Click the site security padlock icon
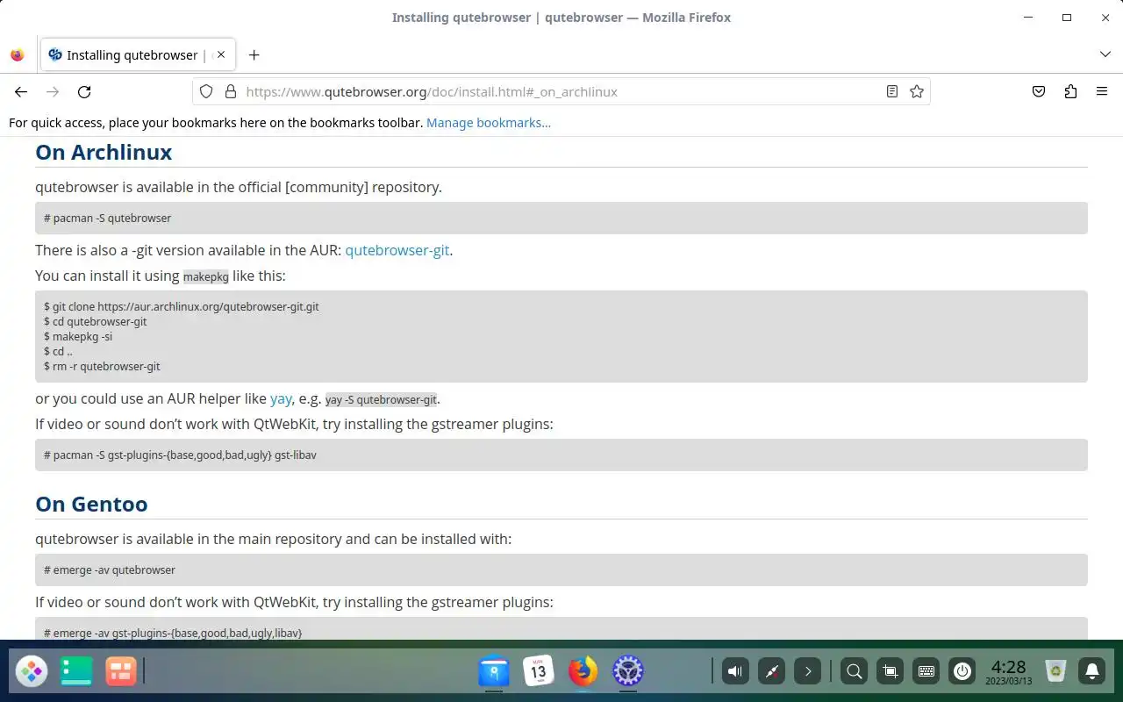 point(231,91)
